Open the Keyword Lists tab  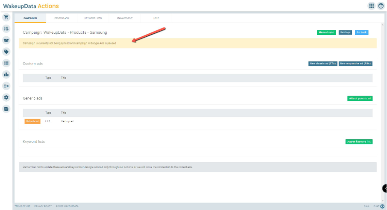(93, 18)
